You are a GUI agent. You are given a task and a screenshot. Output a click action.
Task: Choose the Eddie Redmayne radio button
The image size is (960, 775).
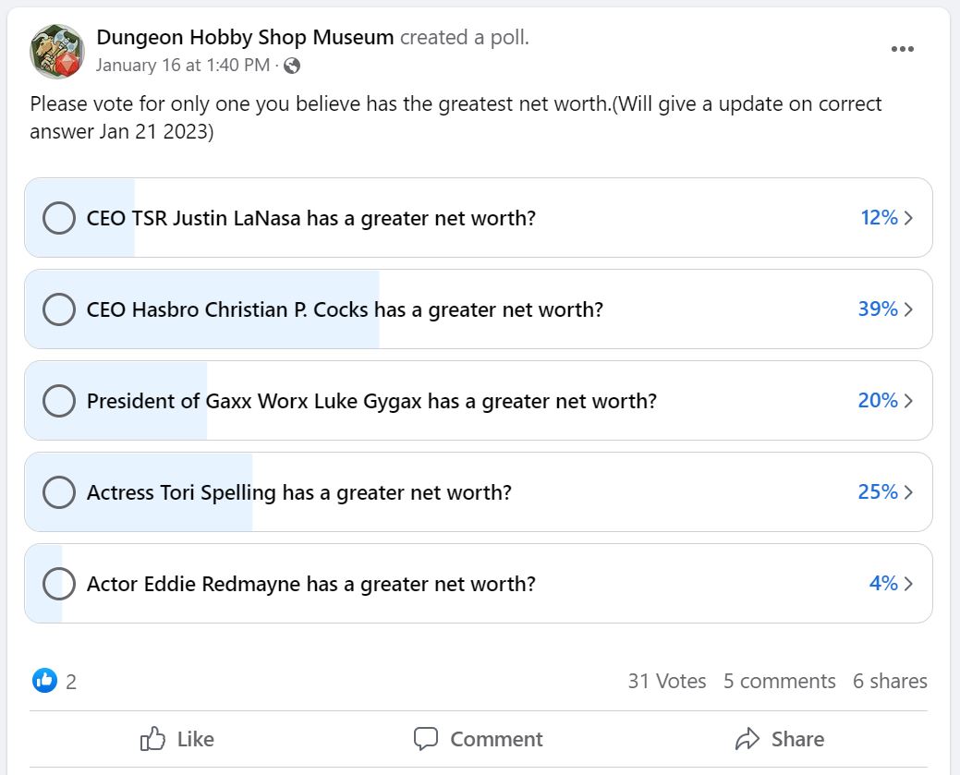point(59,584)
